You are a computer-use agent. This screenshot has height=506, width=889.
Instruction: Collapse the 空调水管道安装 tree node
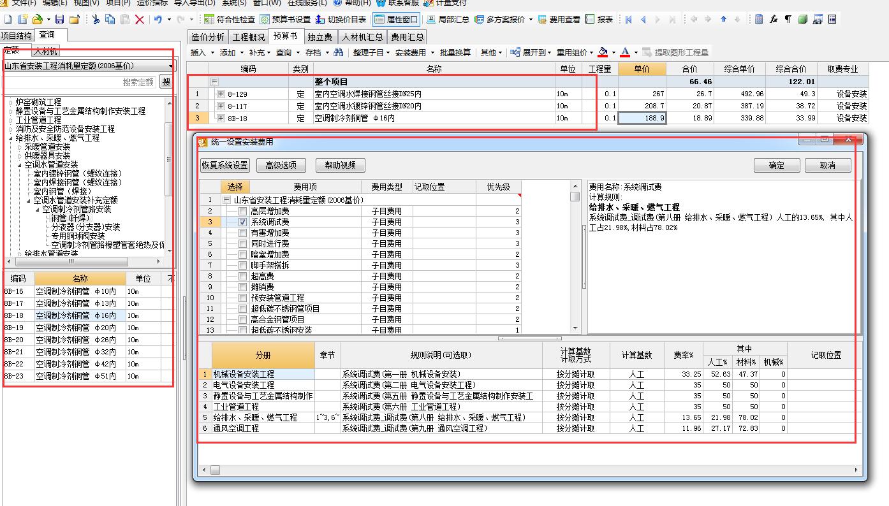coord(19,164)
